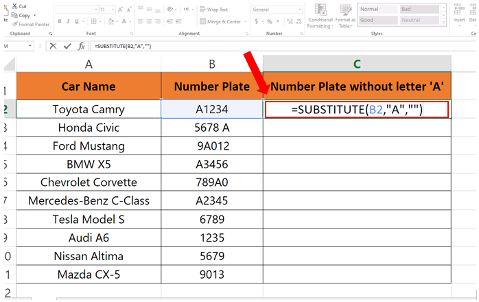Open the Number group dialog launcher
479x302 pixels.
(x=301, y=34)
